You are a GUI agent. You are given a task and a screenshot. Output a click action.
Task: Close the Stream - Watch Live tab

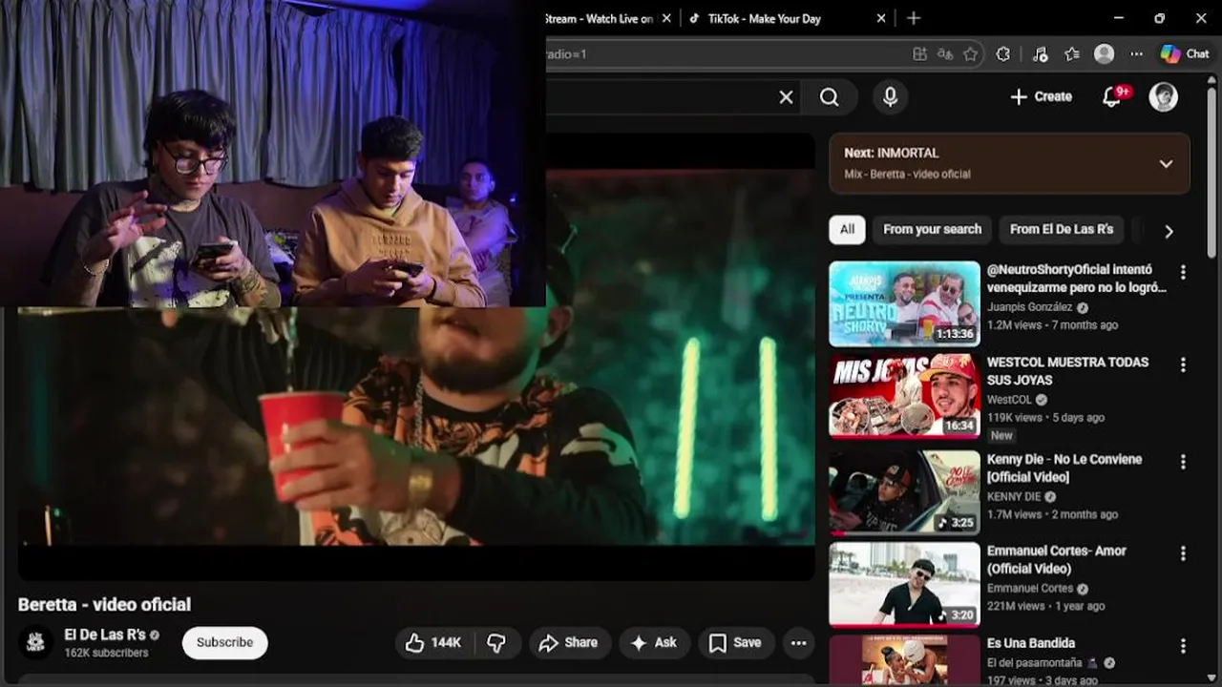(666, 18)
